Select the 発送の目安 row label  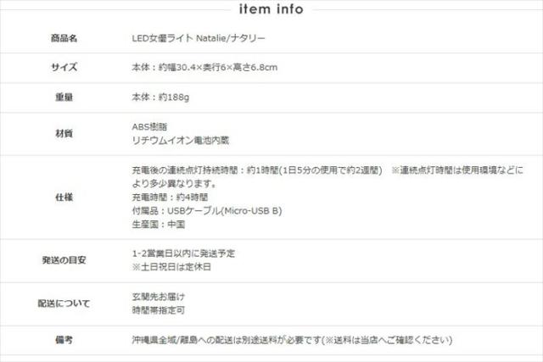[64, 260]
